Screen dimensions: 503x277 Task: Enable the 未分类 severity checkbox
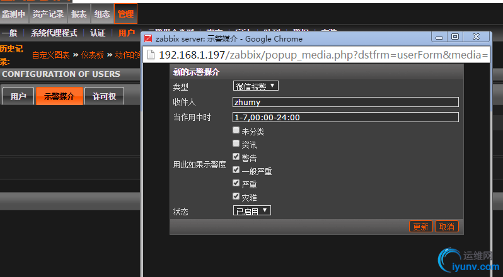pyautogui.click(x=236, y=130)
